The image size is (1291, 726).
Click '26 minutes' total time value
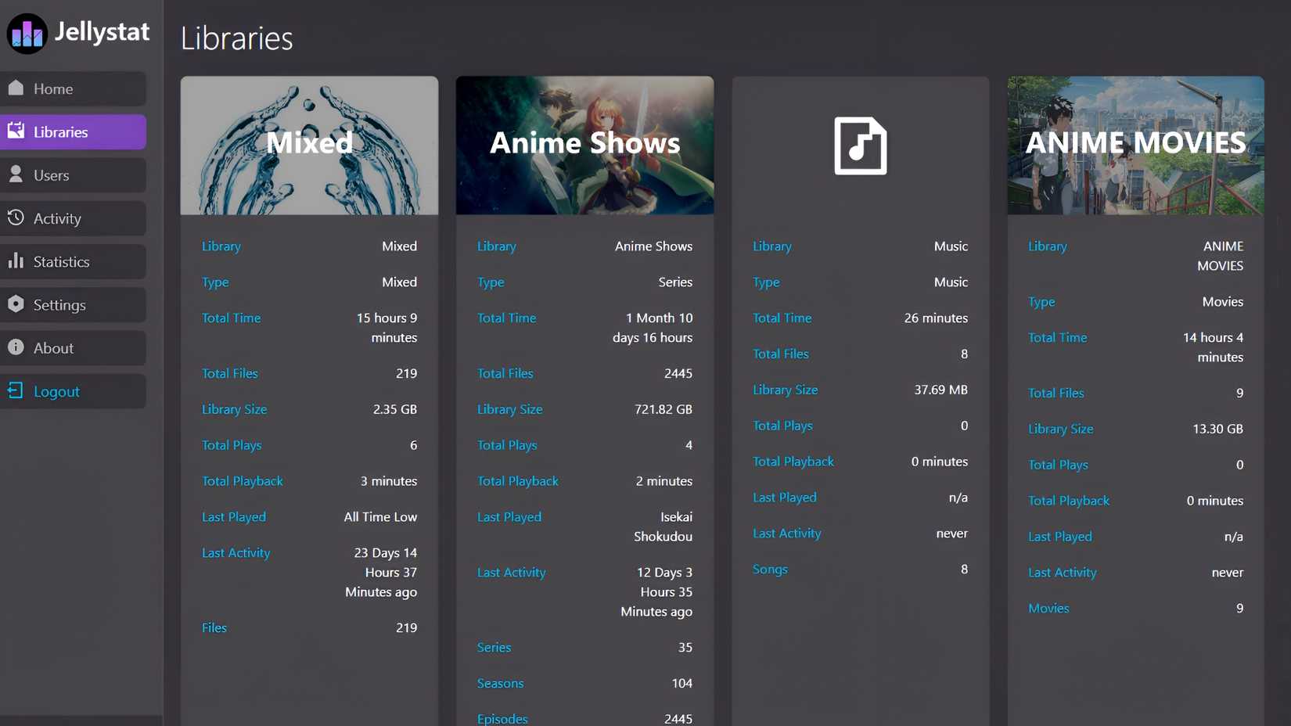(936, 318)
